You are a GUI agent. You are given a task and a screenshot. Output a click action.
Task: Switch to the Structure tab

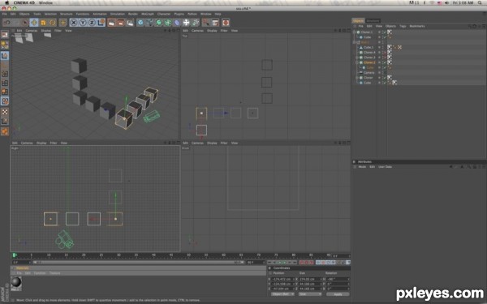(373, 21)
